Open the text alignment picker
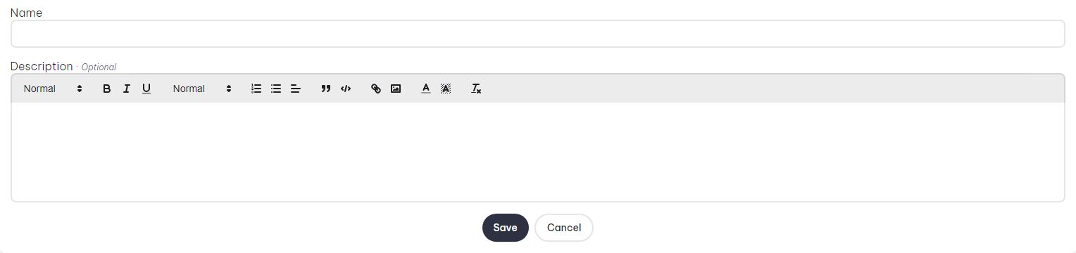This screenshot has height=253, width=1076. (296, 89)
